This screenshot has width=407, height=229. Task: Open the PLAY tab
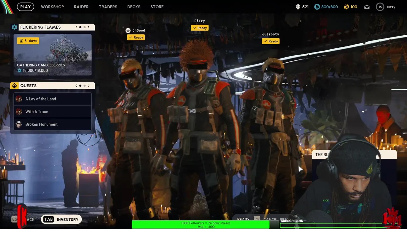tap(25, 7)
